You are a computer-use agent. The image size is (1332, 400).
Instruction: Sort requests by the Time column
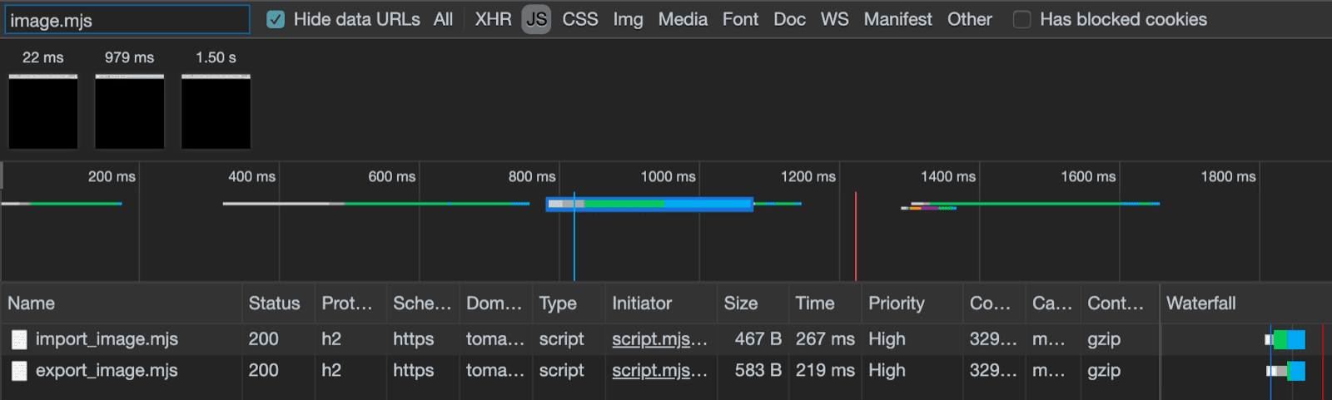coord(814,304)
